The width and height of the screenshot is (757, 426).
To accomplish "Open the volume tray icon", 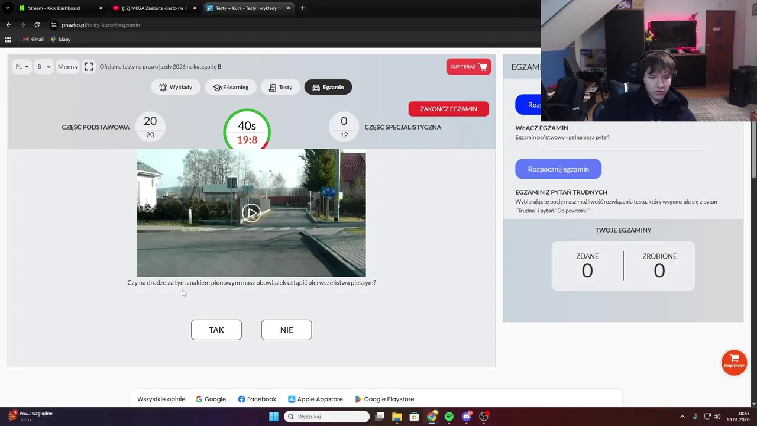I will point(717,417).
